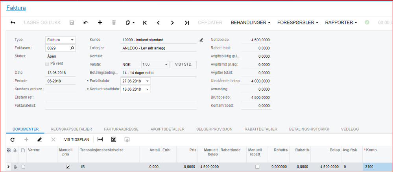This screenshot has height=172, width=393.
Task: Add a row with grid plus icon
Action: pyautogui.click(x=26, y=139)
